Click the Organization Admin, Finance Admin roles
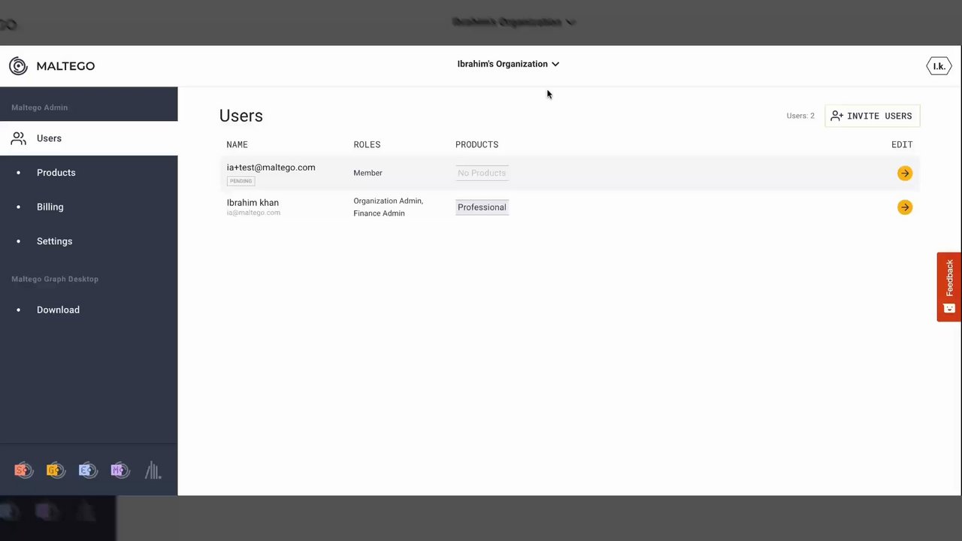This screenshot has height=541, width=962. tap(389, 207)
